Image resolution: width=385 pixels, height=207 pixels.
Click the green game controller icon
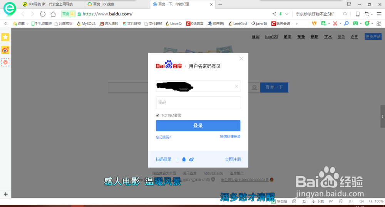(355, 23)
